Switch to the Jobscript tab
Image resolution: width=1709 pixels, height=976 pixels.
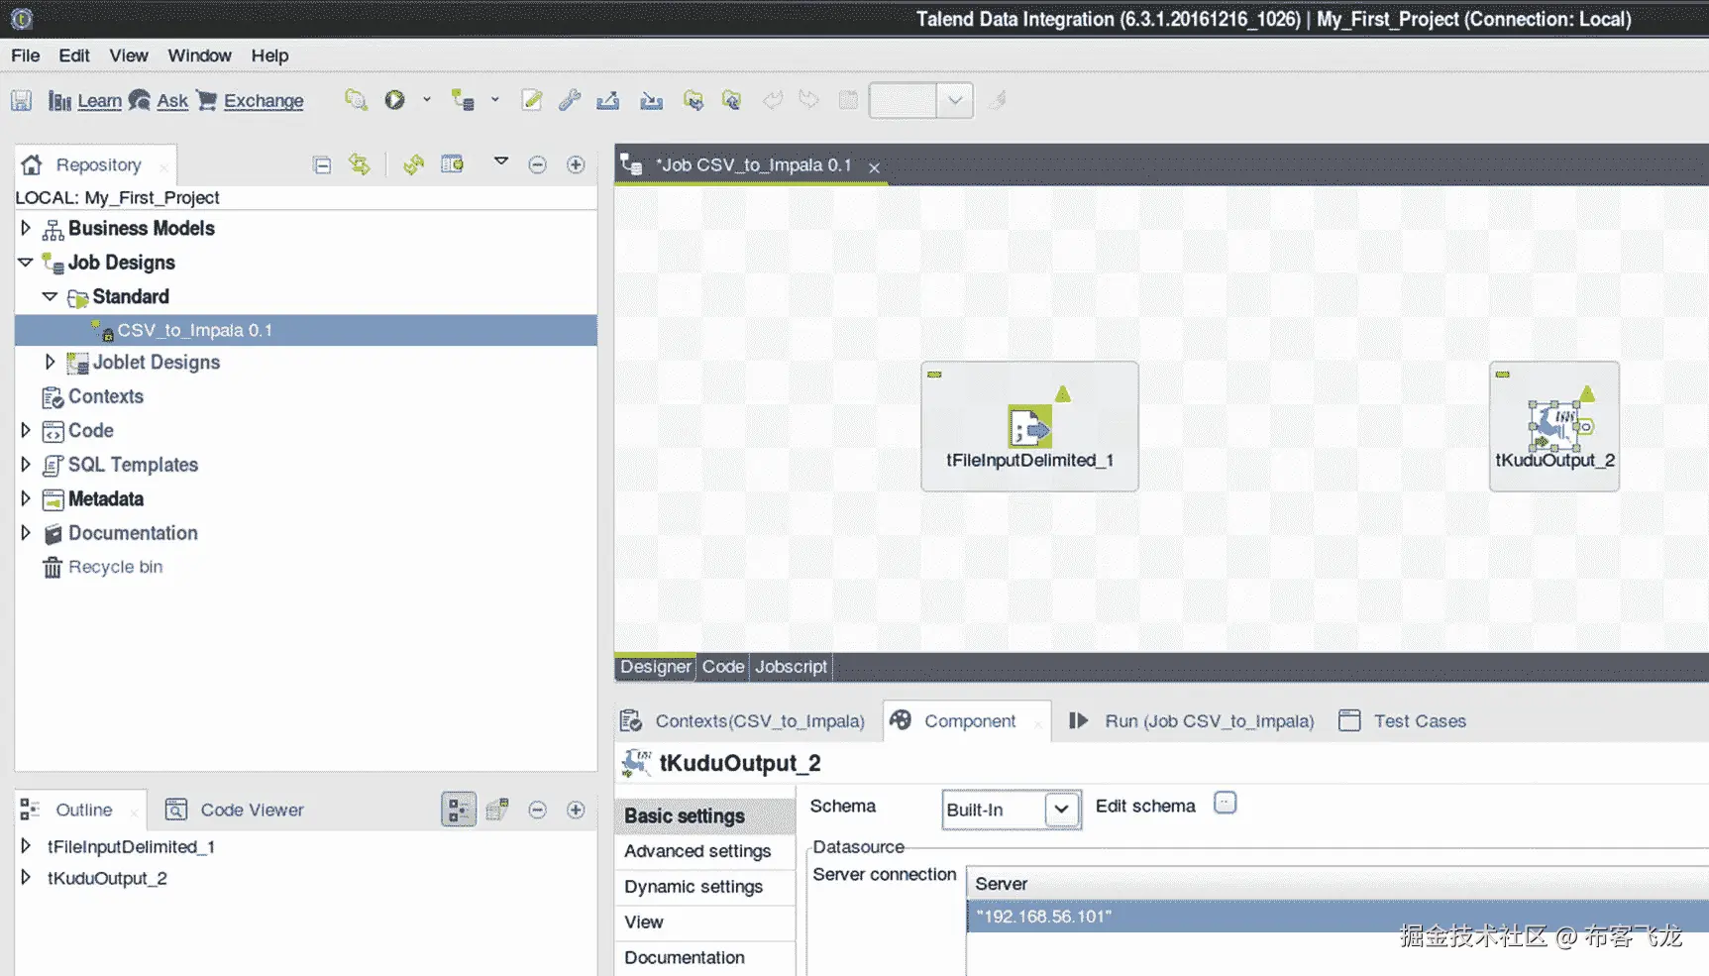791,667
